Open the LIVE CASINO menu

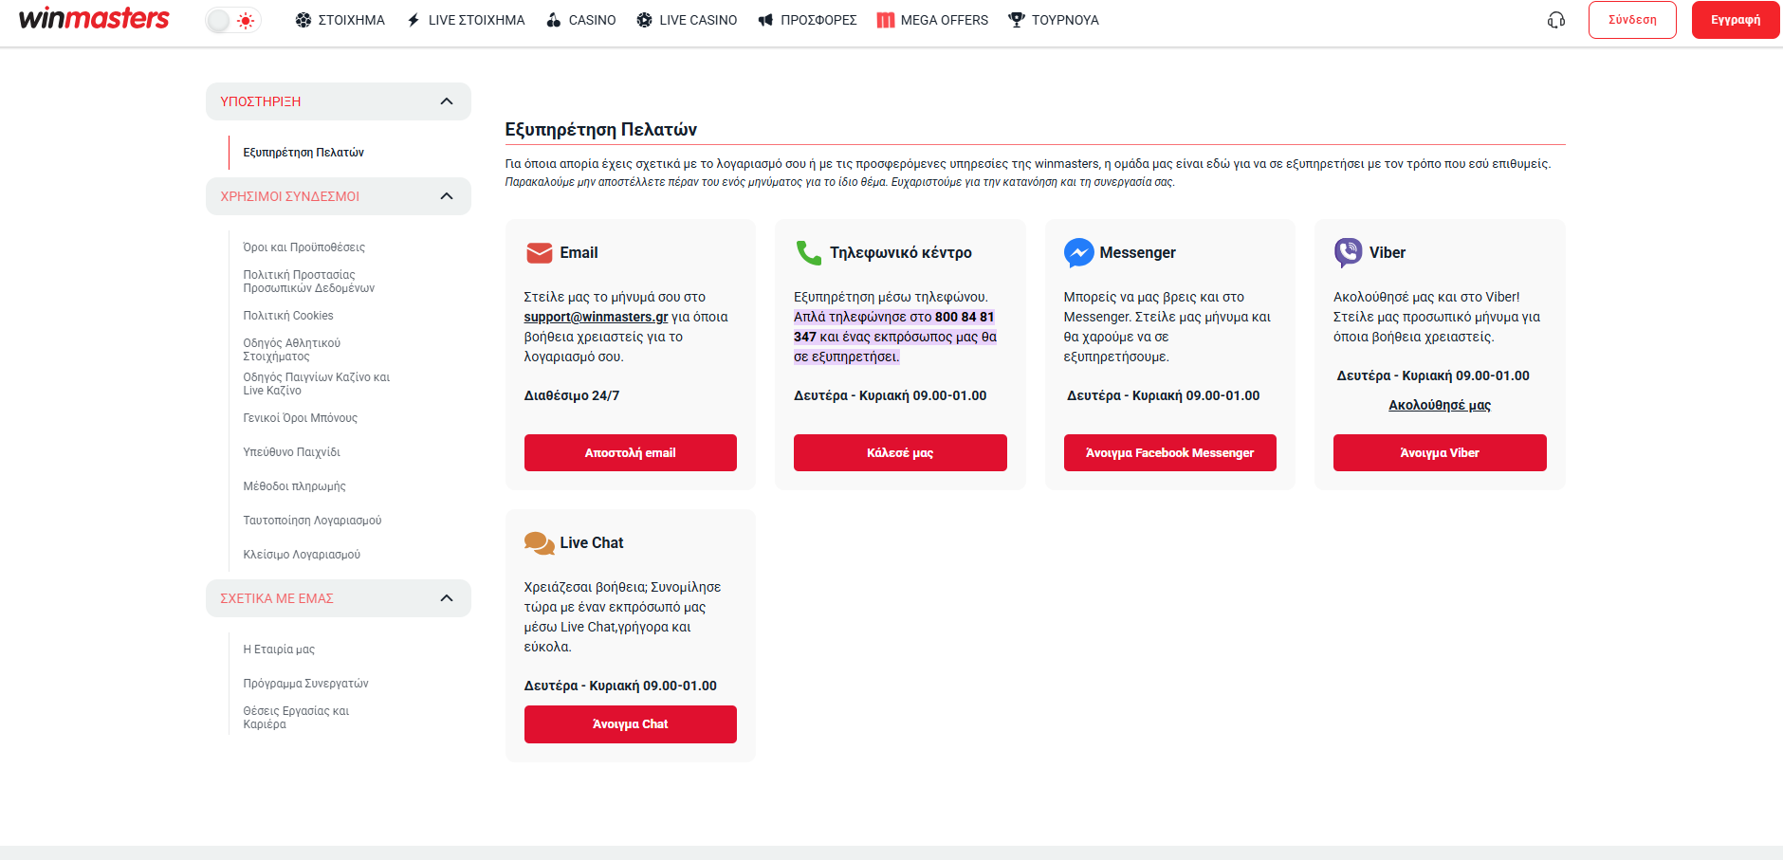coord(687,20)
